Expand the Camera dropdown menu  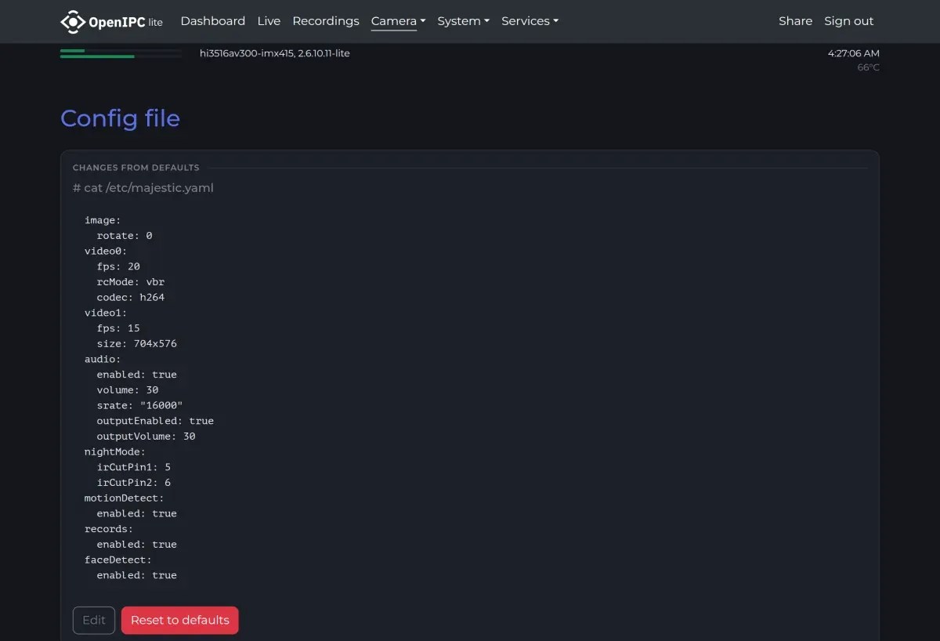click(398, 21)
